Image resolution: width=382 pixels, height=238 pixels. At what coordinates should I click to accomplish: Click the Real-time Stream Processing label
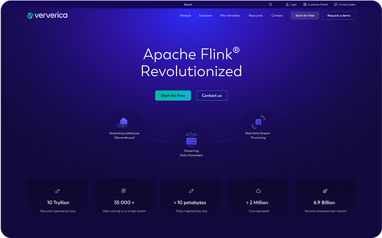(258, 136)
